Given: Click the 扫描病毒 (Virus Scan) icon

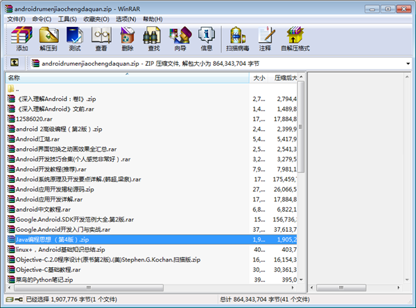Looking at the screenshot, I should point(237,35).
